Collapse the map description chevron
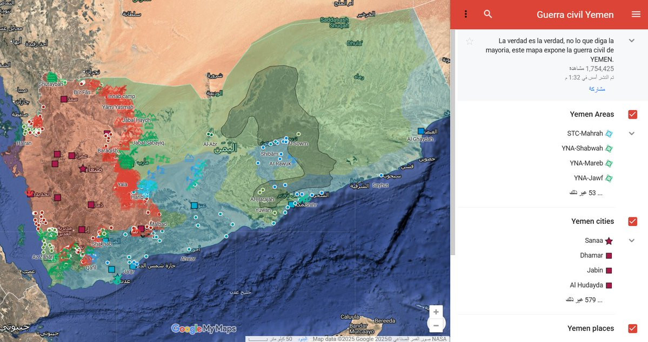This screenshot has width=648, height=342. [x=631, y=40]
